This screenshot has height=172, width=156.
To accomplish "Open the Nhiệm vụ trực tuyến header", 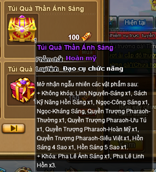I will point(132,35).
